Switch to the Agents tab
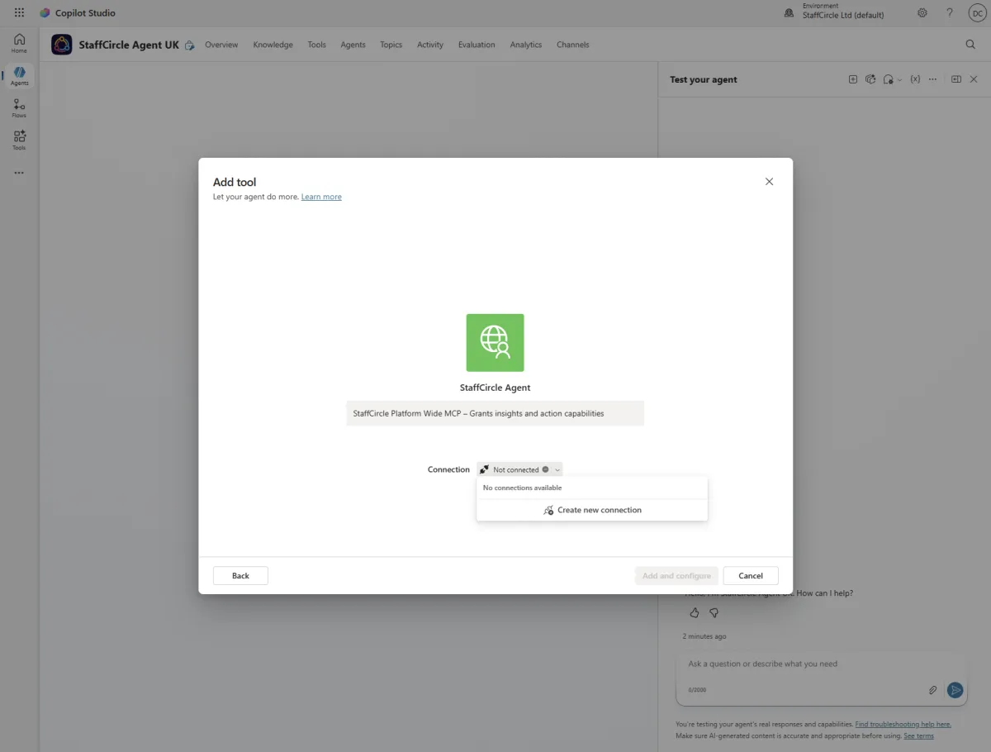The image size is (991, 752). pos(353,45)
